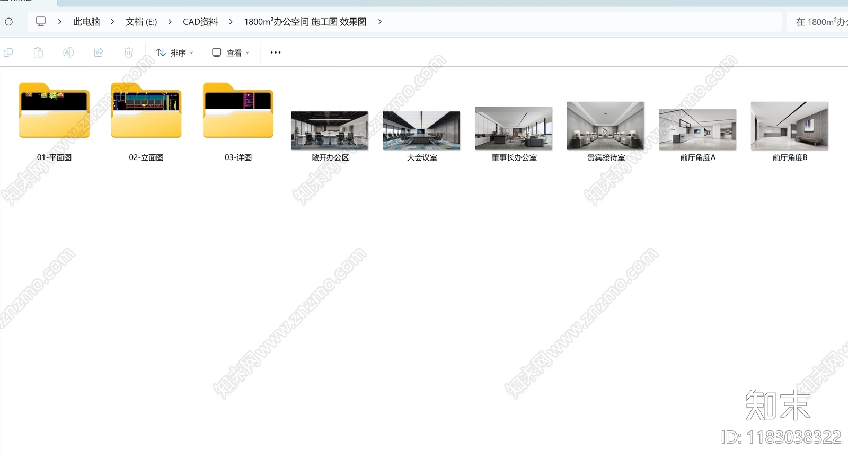Select the 02-立面图 folder icon
This screenshot has height=458, width=848.
click(146, 110)
